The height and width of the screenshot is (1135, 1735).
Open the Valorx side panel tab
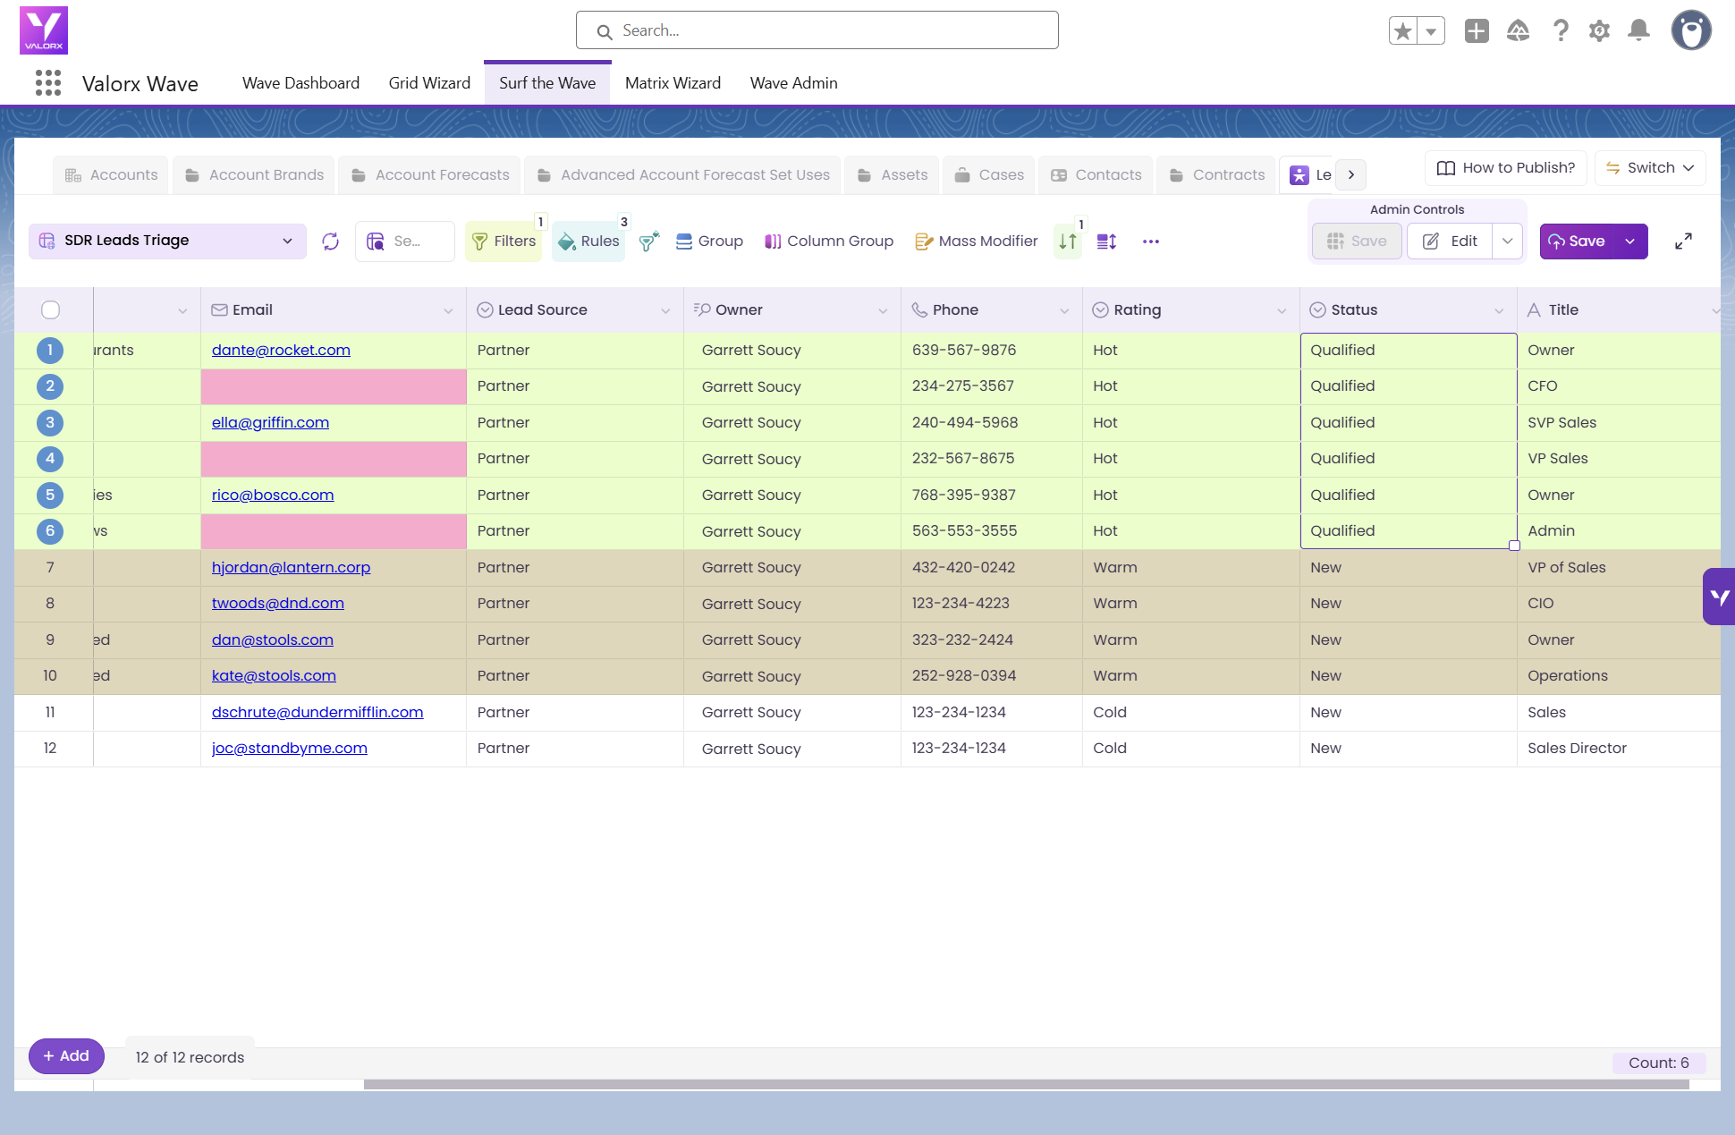(1719, 597)
